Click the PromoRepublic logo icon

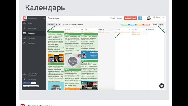[24, 18]
